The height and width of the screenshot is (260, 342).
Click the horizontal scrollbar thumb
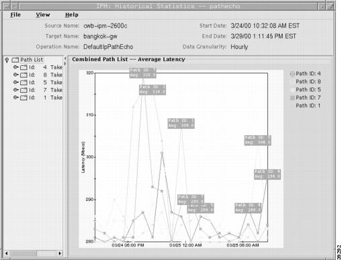click(23, 253)
